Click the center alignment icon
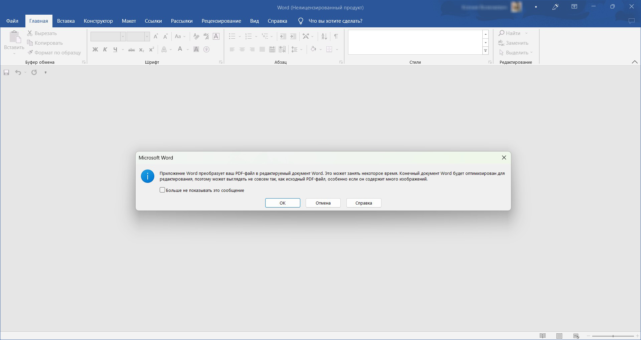The image size is (641, 340). [242, 49]
